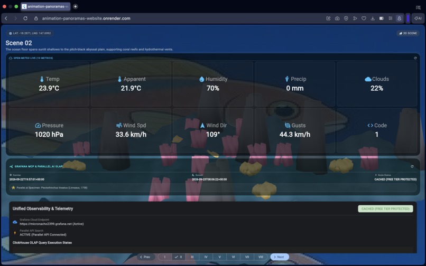
Task: Click the address bar URL field
Action: pyautogui.click(x=86, y=18)
